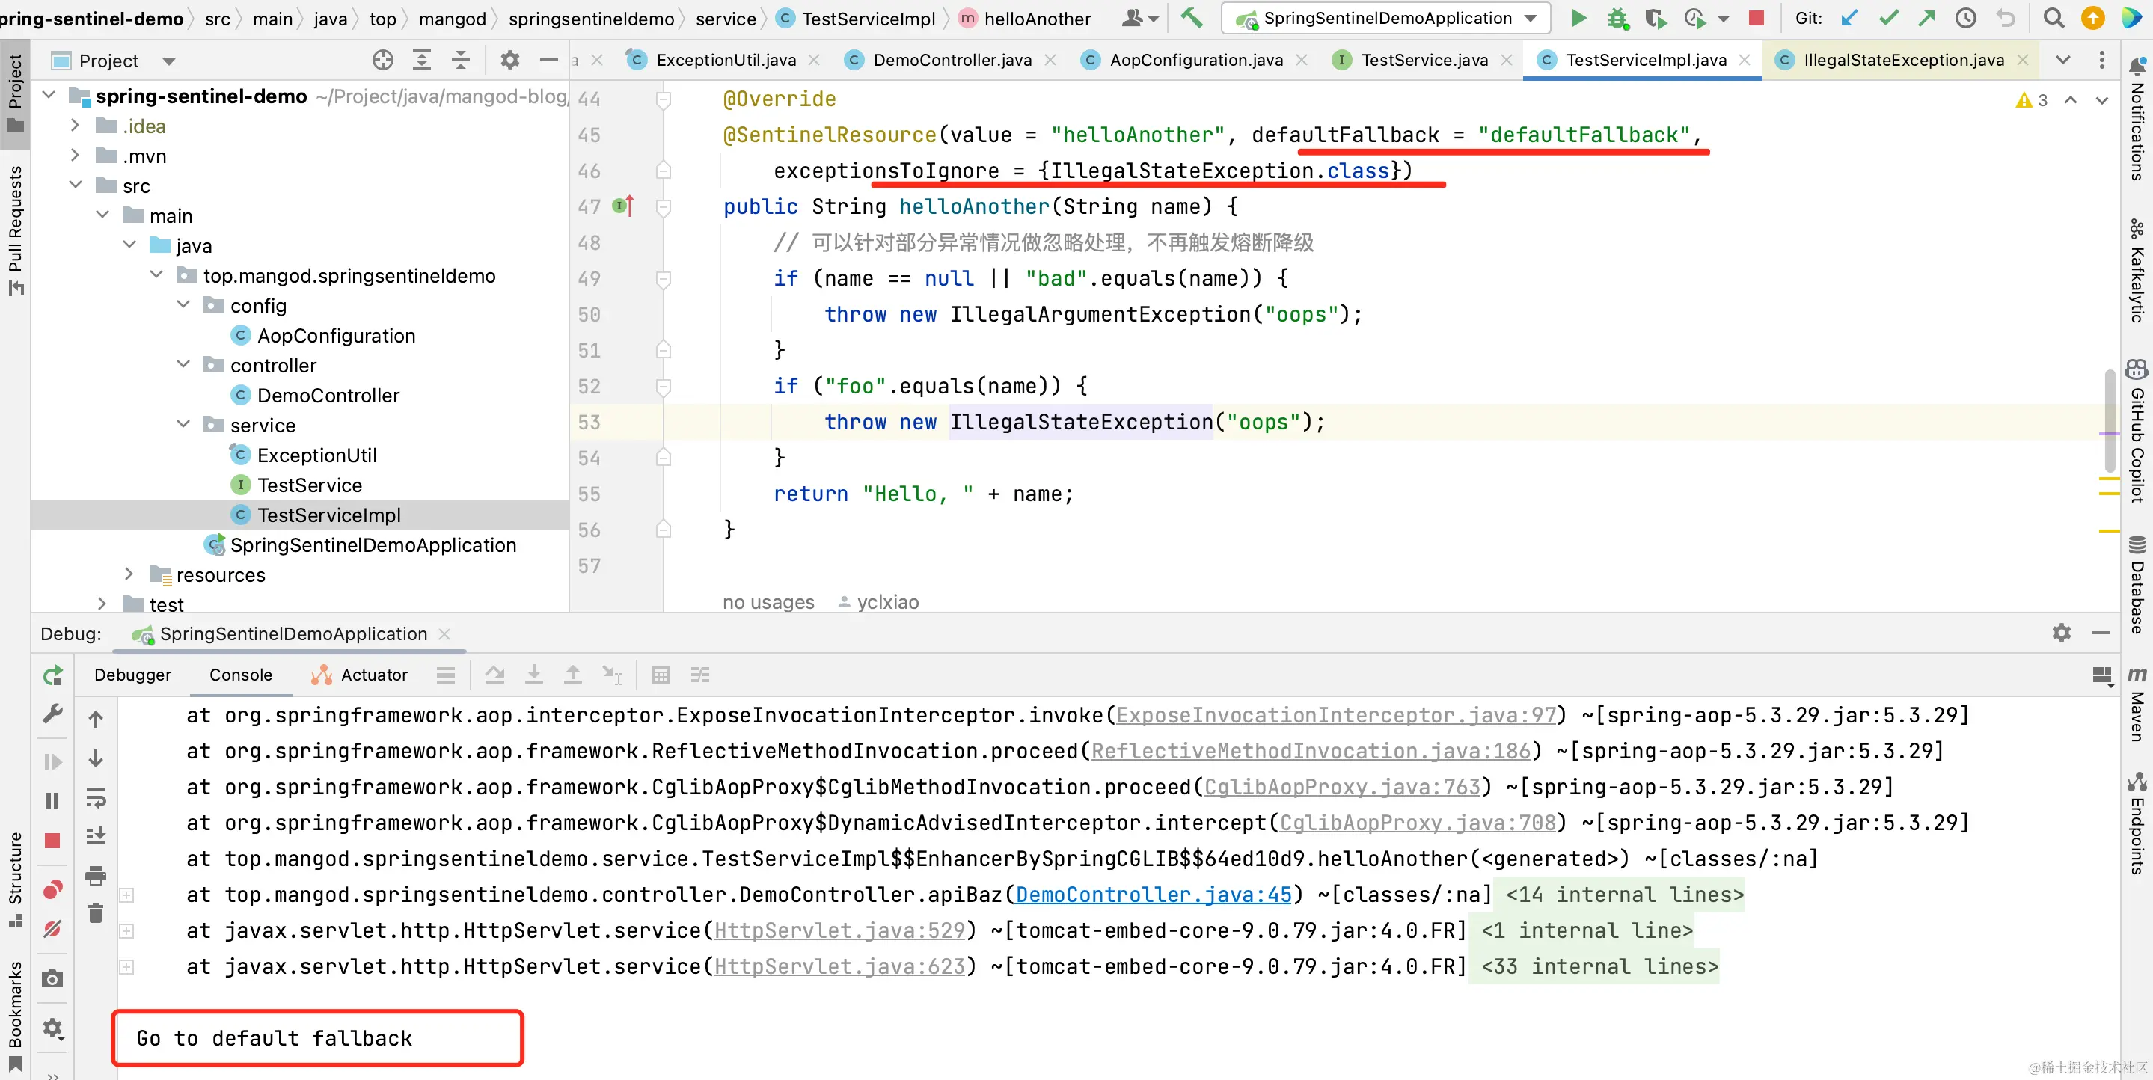Collapse the service package node
This screenshot has height=1080, width=2153.
pos(183,425)
